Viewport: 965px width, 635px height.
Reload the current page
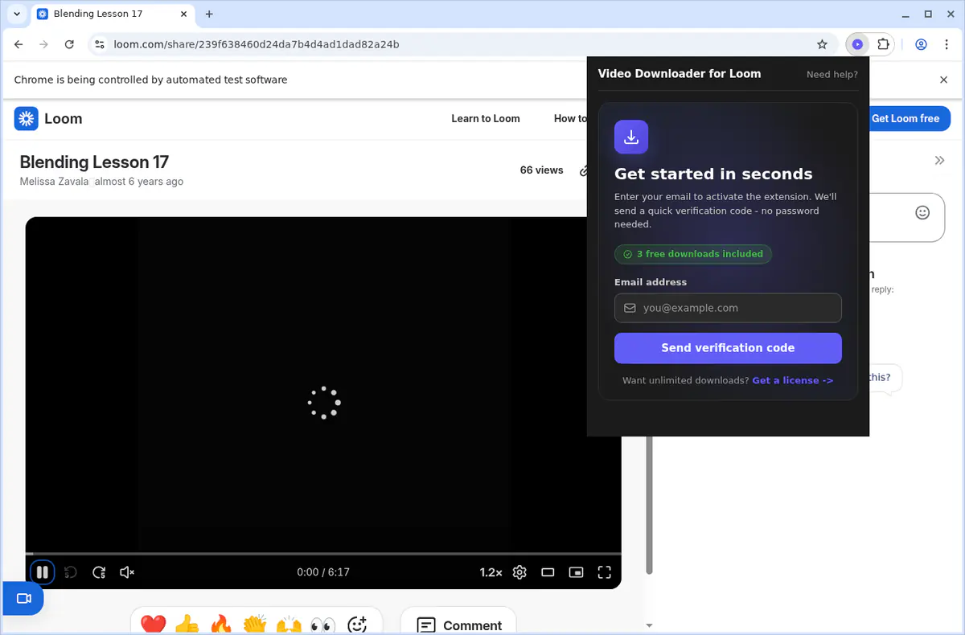point(69,44)
